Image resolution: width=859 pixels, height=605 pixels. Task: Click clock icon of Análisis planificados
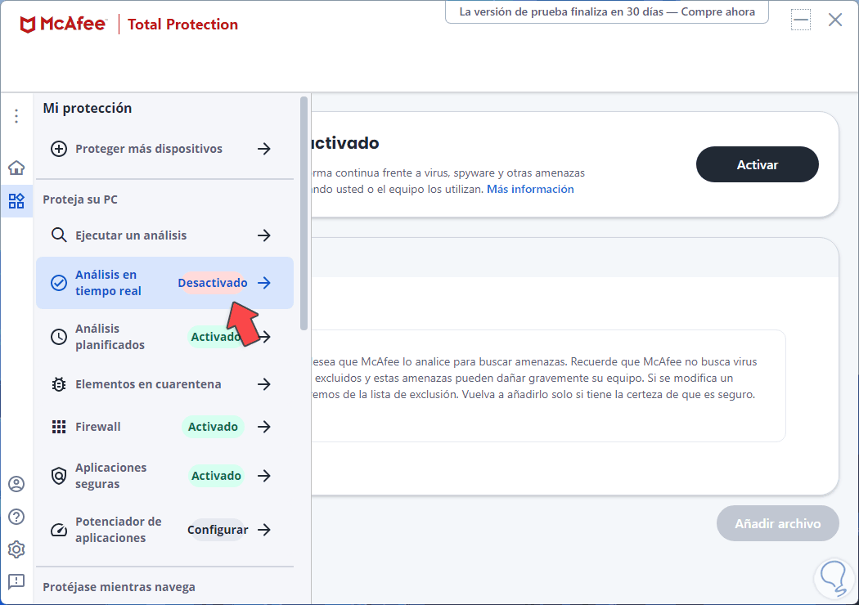(59, 337)
